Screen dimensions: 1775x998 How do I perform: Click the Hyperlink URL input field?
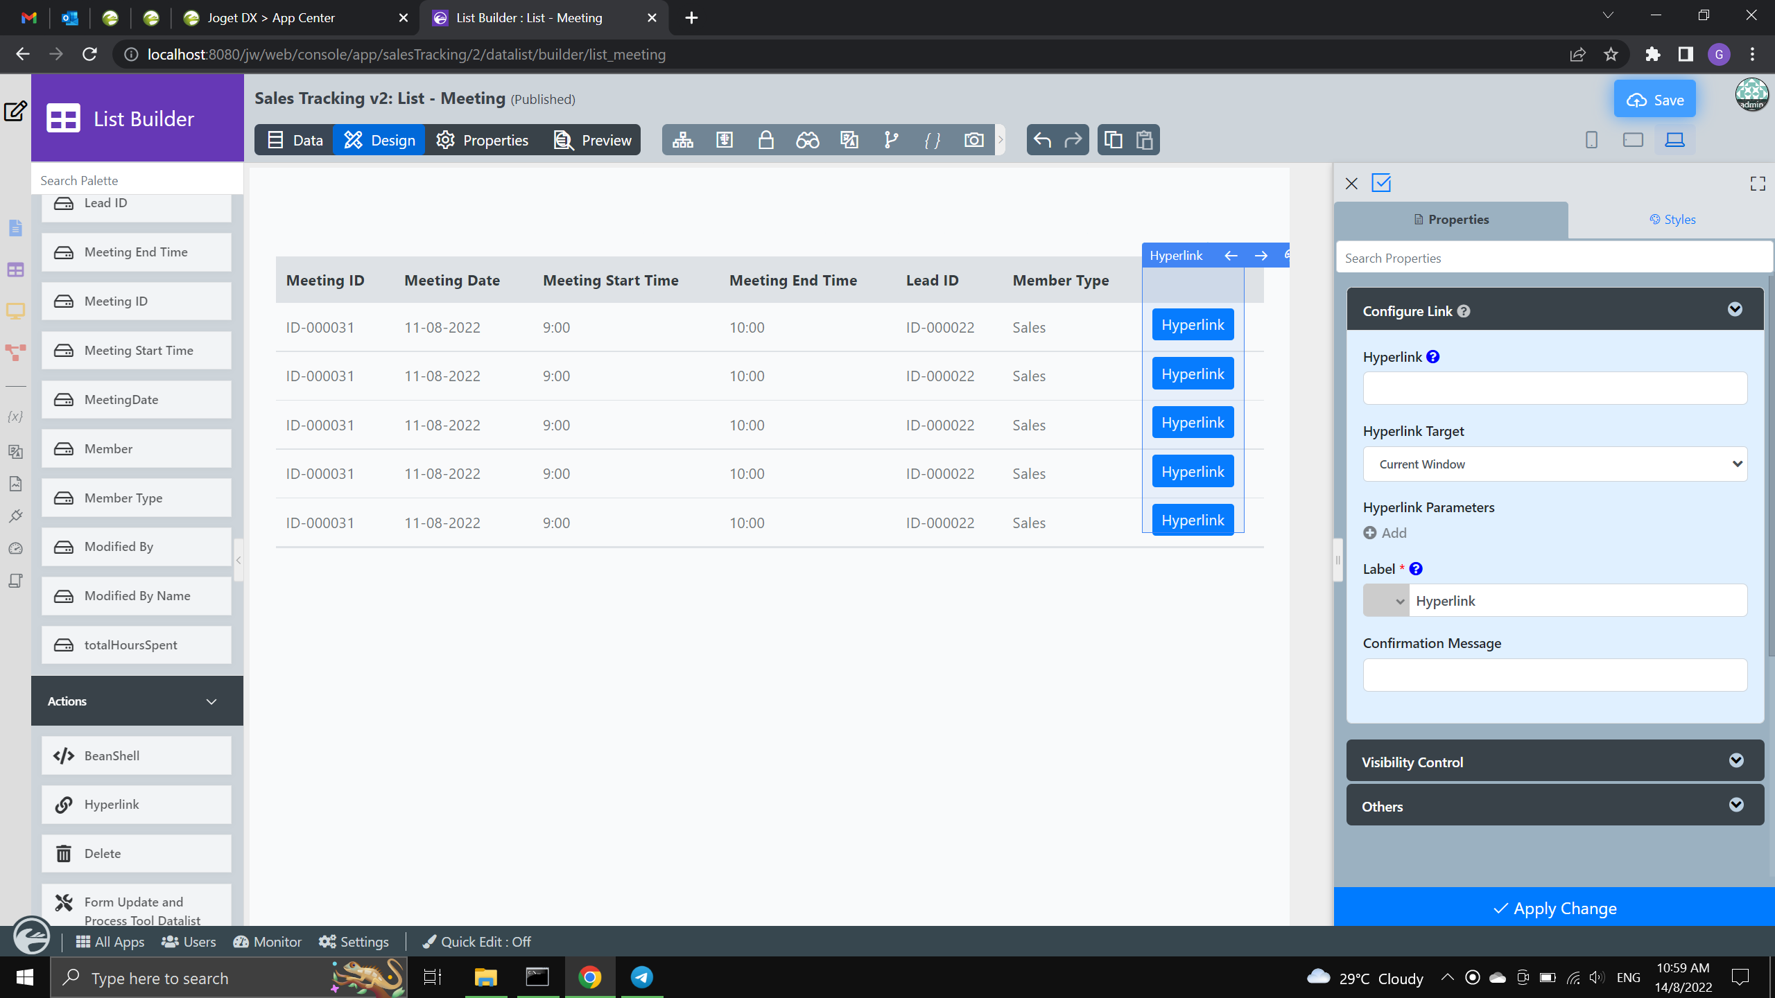[1555, 388]
